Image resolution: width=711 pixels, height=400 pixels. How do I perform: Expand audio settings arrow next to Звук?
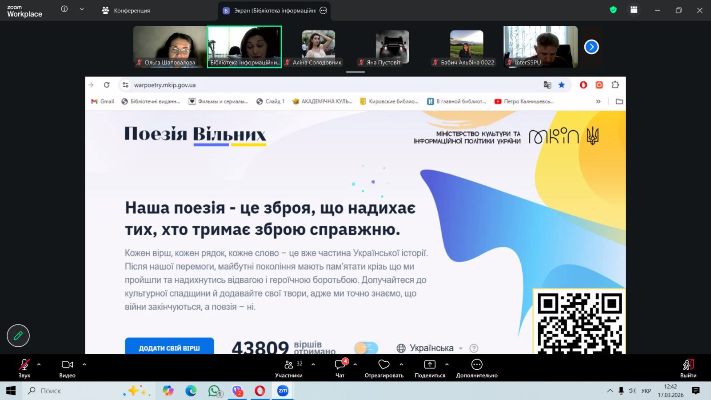point(39,364)
